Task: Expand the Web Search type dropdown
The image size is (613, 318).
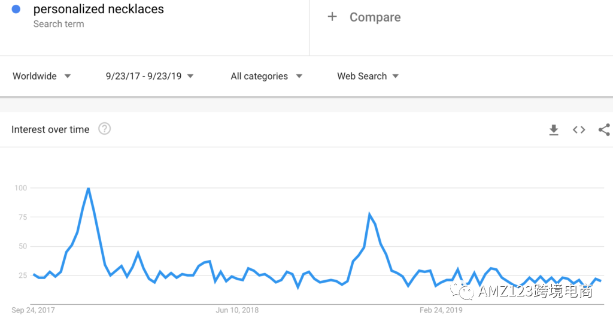Action: click(368, 76)
